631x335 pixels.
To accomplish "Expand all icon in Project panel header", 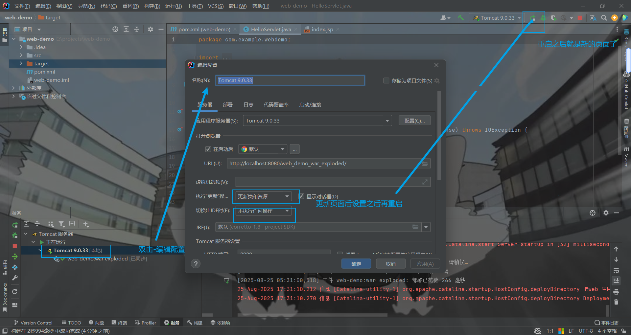I will click(x=126, y=29).
